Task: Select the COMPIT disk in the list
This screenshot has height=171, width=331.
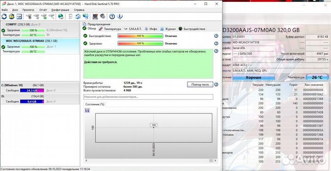Action: click(x=40, y=29)
